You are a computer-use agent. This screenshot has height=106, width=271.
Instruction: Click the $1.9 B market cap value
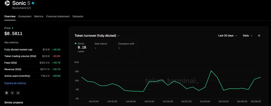pos(46,50)
